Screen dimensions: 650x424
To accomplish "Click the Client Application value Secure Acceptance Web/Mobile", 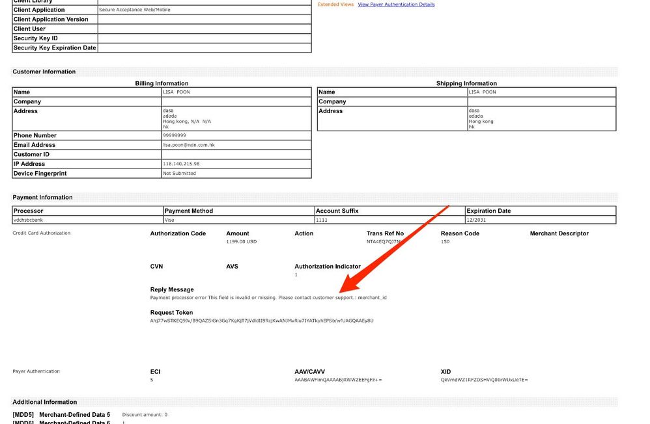I will (x=135, y=10).
